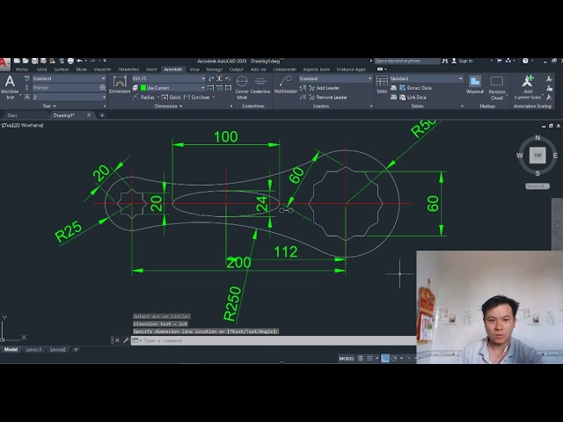Toggle the grid display in status bar

point(361,358)
